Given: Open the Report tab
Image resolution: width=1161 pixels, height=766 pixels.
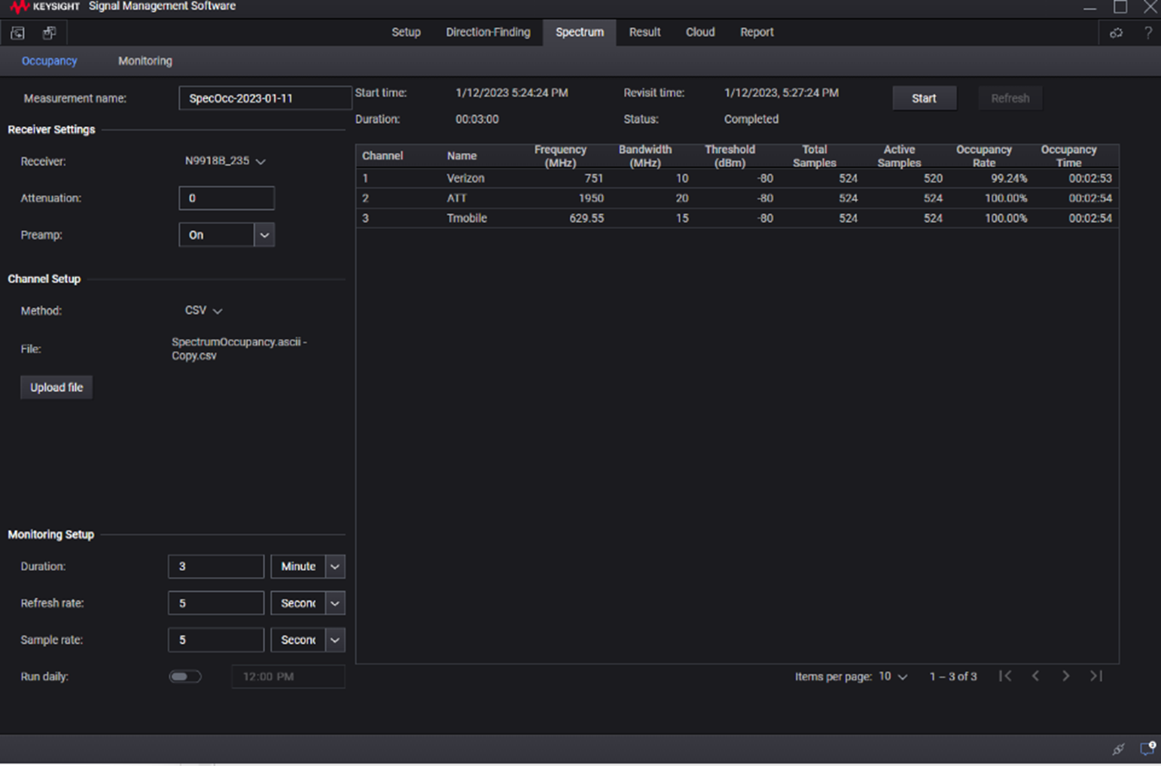Looking at the screenshot, I should [757, 32].
